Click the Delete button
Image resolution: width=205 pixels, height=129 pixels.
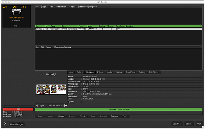click(x=61, y=116)
